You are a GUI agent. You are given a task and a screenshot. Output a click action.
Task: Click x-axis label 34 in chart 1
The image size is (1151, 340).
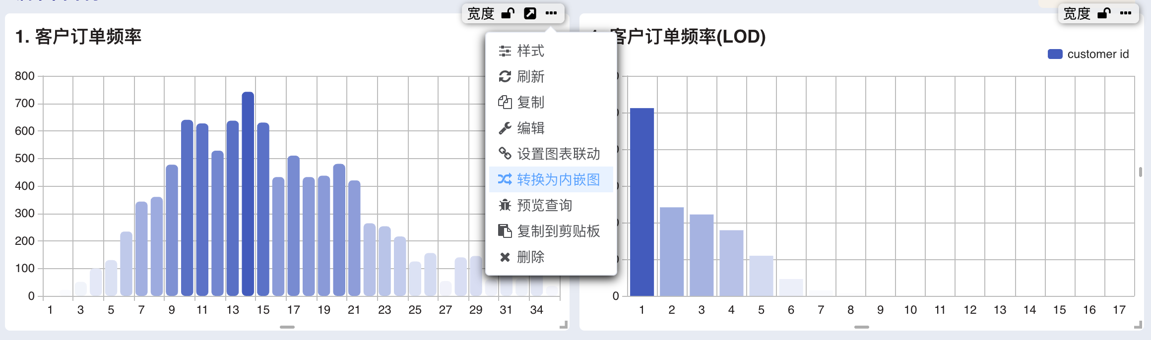click(x=536, y=310)
